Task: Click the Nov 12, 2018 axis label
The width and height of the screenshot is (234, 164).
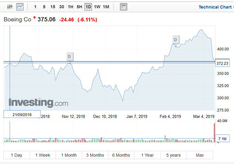Action: [73, 116]
